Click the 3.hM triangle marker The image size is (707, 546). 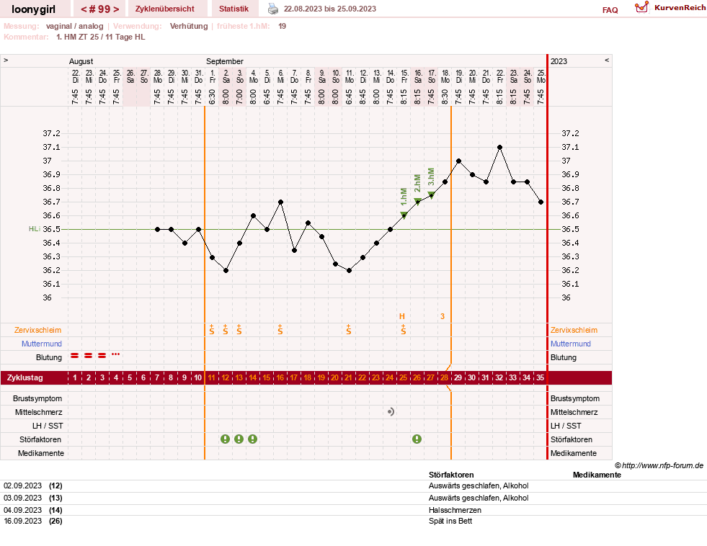pyautogui.click(x=432, y=195)
